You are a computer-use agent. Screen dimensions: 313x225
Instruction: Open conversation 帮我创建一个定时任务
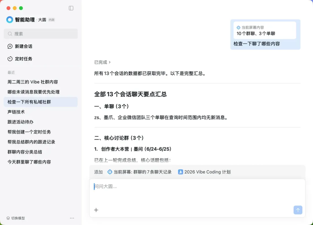(x=41, y=132)
